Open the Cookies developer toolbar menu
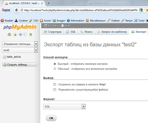Viewport: 148px width, 123px height. tap(21, 20)
